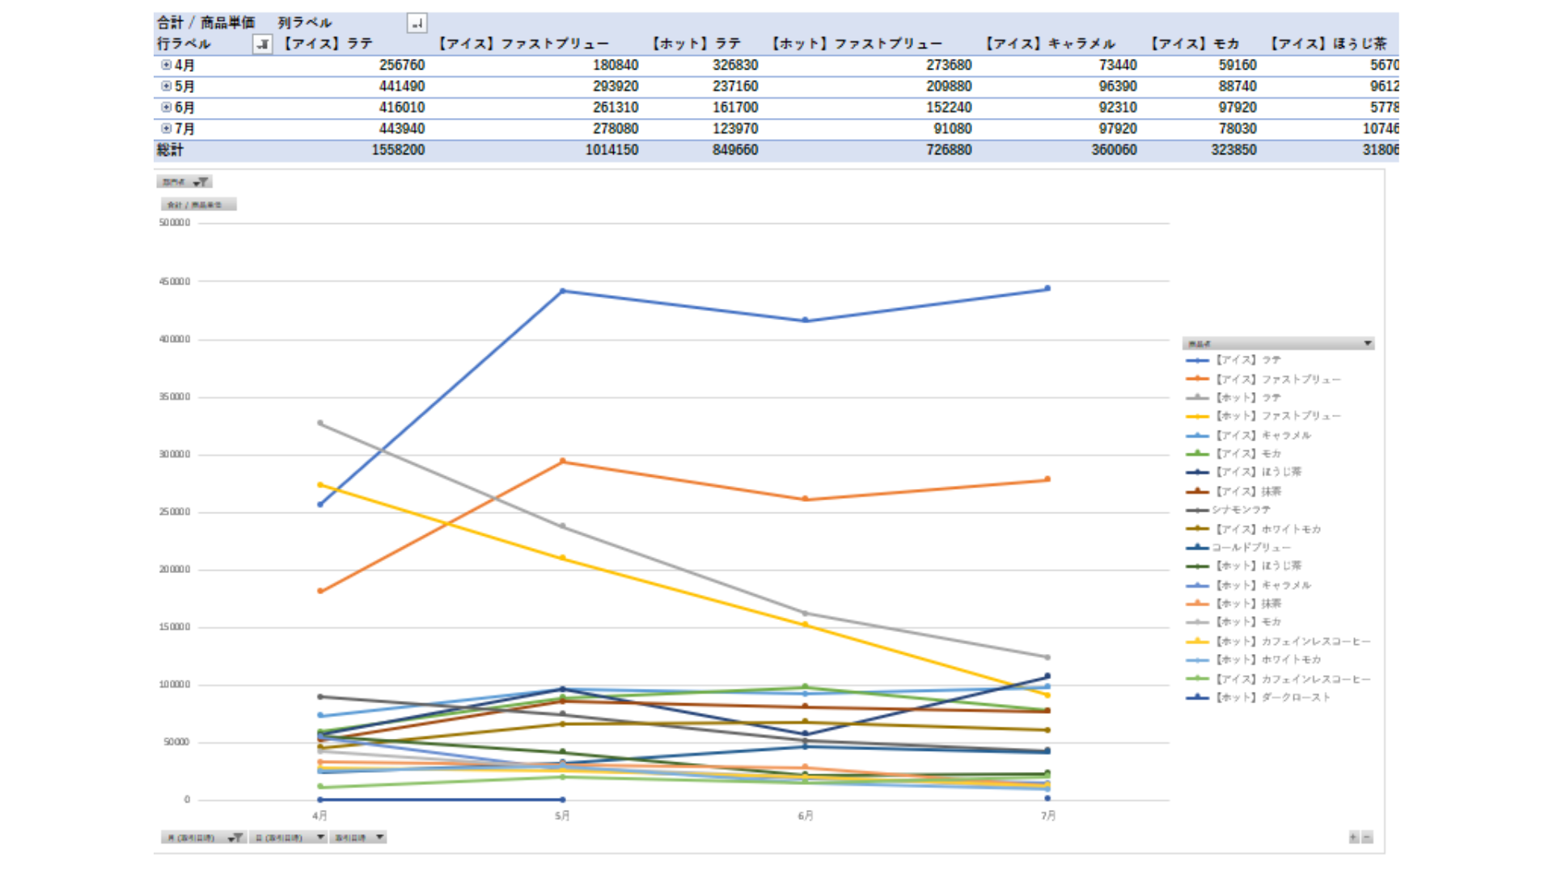The height and width of the screenshot is (873, 1553).
Task: Expand the 4月 row group
Action: coord(166,65)
